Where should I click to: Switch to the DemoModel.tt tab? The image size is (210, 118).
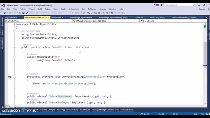tap(57, 17)
